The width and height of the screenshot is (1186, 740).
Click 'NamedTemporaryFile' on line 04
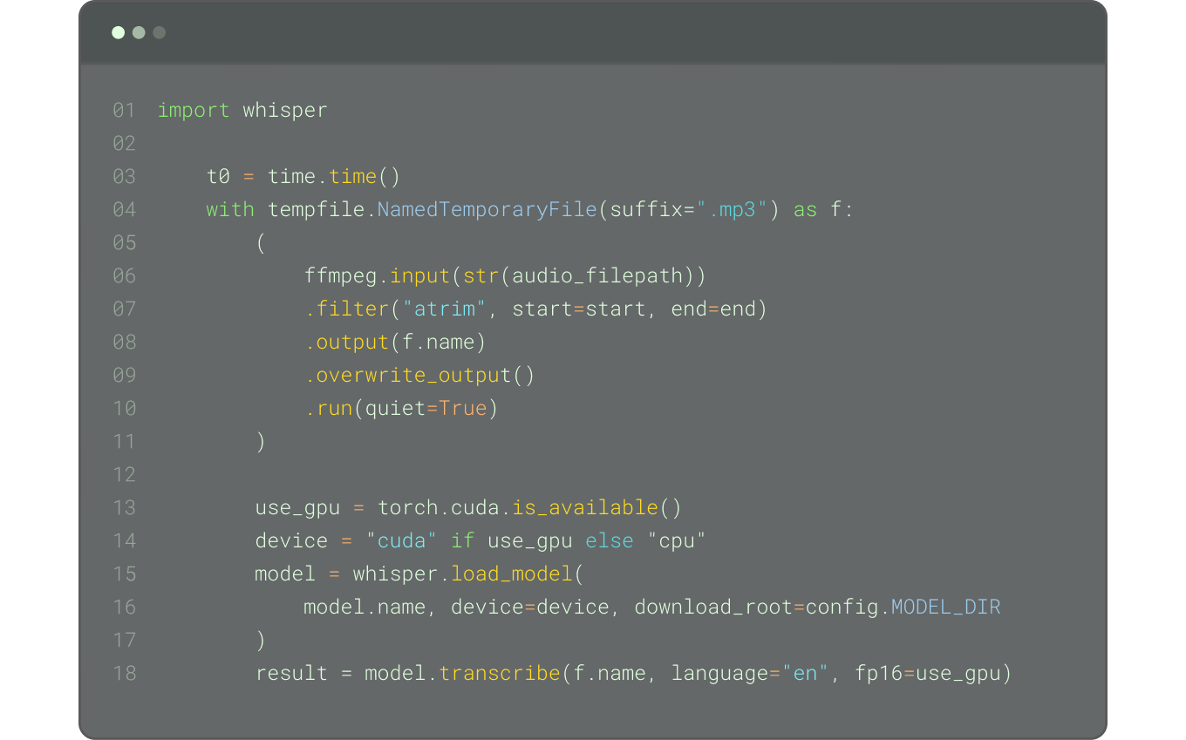[487, 210]
